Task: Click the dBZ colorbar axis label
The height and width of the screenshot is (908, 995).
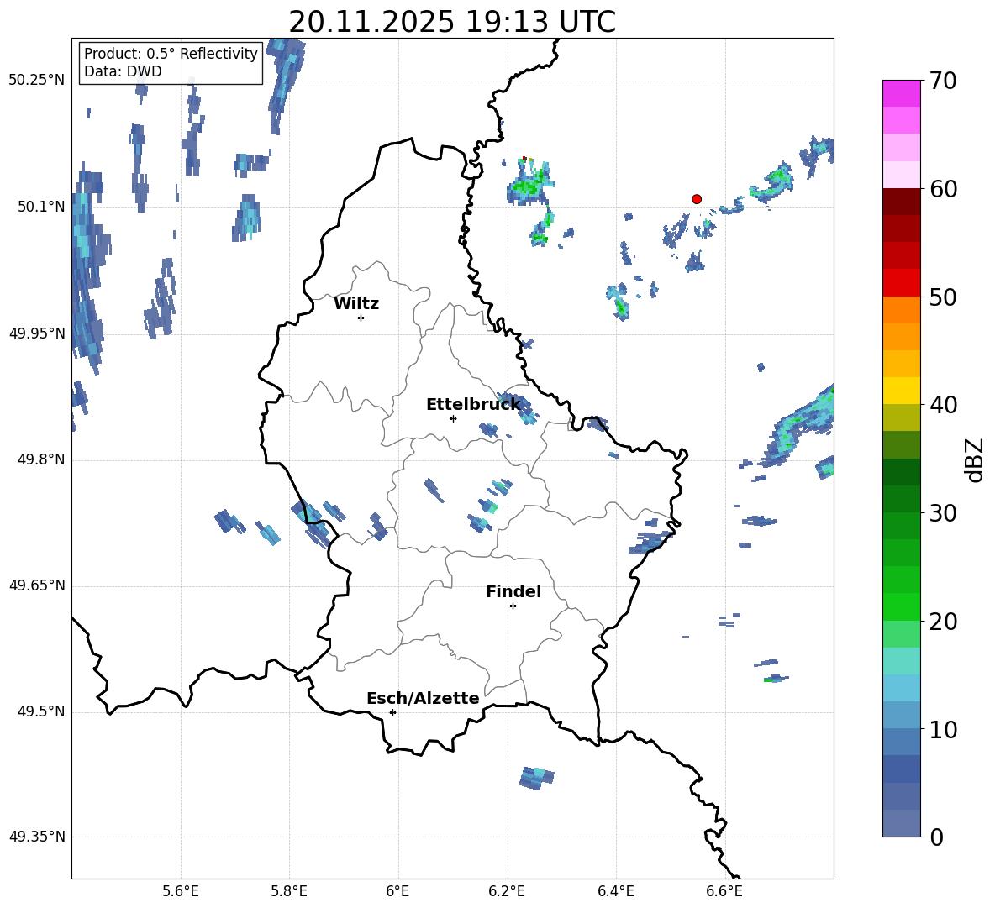Action: [975, 459]
